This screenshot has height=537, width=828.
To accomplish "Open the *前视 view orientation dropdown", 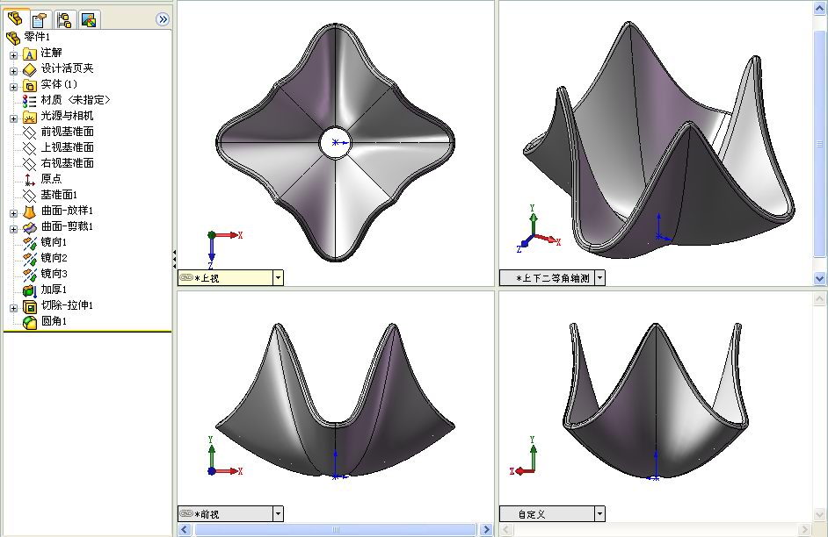I will coord(278,514).
